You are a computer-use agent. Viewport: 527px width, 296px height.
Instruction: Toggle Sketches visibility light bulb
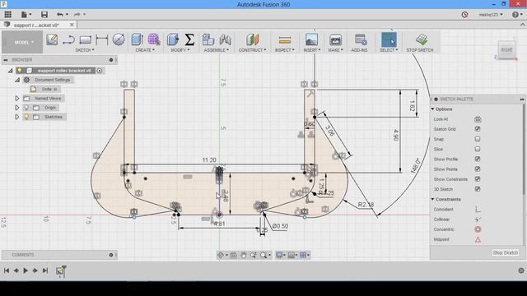click(x=26, y=117)
